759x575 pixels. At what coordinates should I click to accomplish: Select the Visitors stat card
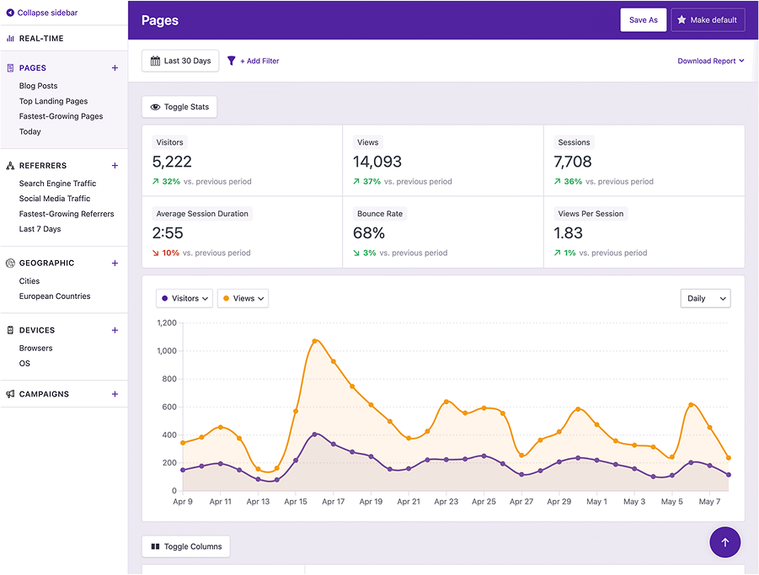click(242, 161)
